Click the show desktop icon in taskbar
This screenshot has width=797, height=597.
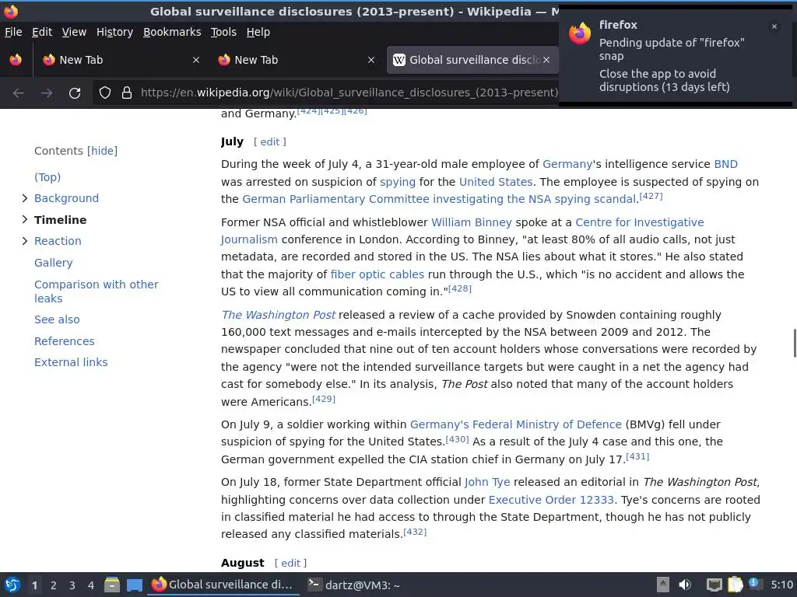point(134,585)
